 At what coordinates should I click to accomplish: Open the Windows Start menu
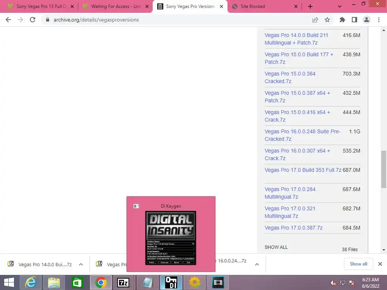[9, 282]
